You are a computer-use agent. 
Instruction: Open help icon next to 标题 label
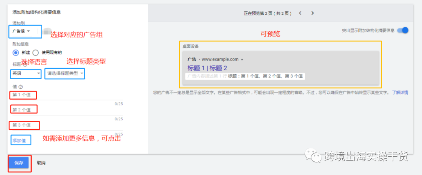pyautogui.click(x=25, y=64)
